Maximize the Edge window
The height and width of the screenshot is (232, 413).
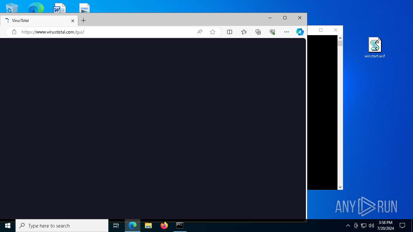(285, 18)
